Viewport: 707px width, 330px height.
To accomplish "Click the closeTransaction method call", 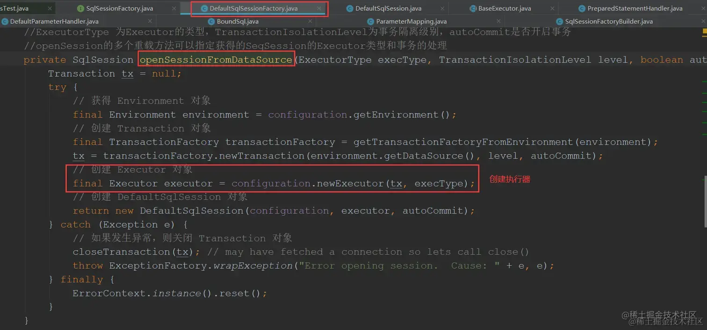I will (x=121, y=252).
